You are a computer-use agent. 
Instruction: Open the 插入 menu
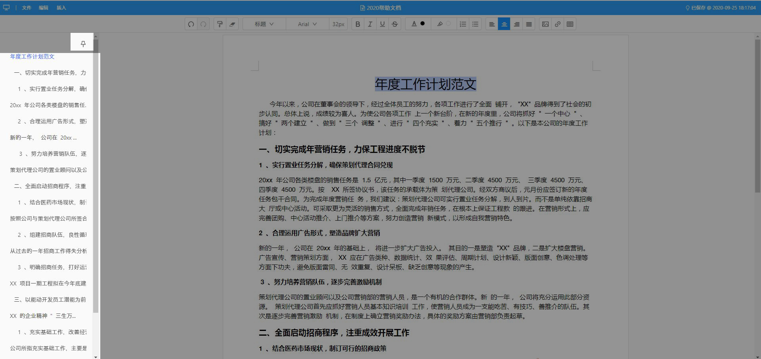point(61,8)
